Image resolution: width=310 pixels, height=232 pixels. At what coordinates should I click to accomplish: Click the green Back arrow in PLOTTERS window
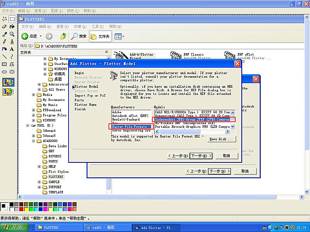point(25,36)
